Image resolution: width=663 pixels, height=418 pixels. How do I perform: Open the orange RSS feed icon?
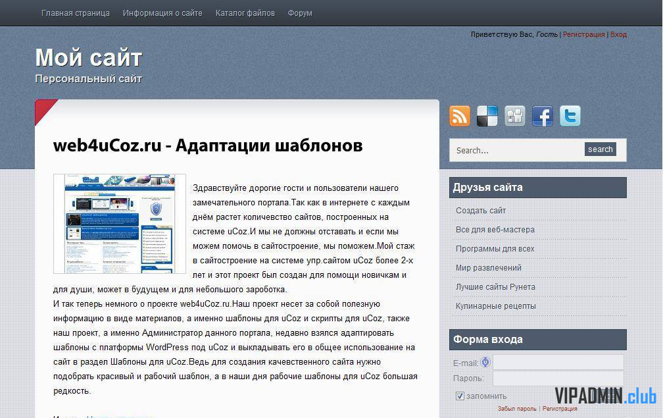pos(460,116)
